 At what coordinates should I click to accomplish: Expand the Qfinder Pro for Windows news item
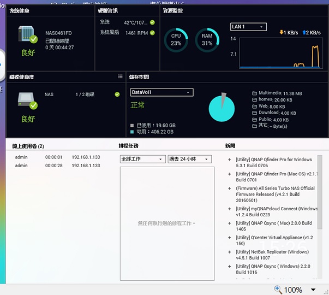[x=229, y=160]
